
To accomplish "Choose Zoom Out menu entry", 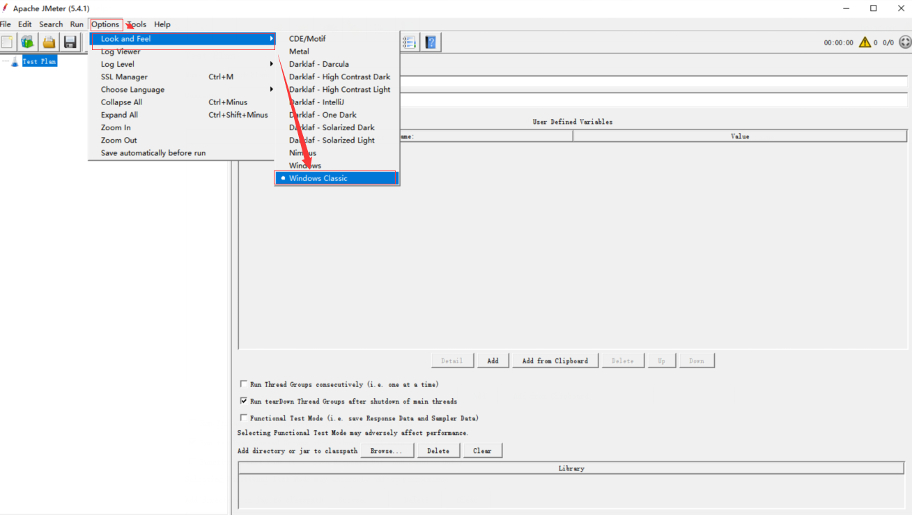I will [x=181, y=140].
